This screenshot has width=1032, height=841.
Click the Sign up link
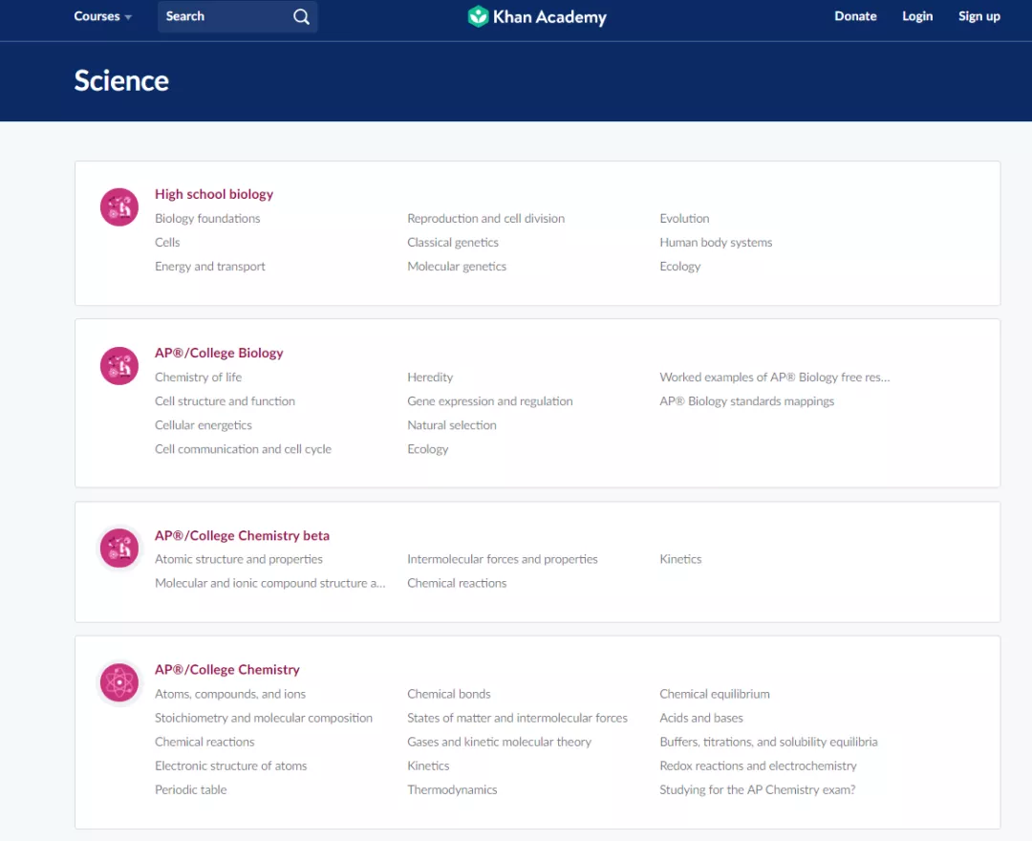pyautogui.click(x=979, y=16)
